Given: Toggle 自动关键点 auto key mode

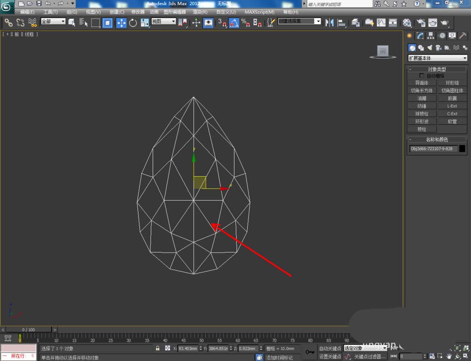Looking at the screenshot, I should pyautogui.click(x=330, y=349).
